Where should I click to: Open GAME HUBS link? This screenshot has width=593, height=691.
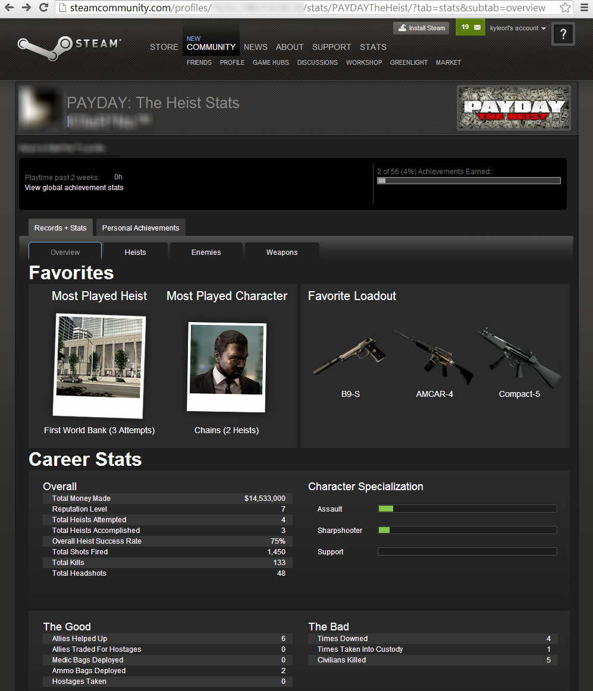tap(271, 62)
